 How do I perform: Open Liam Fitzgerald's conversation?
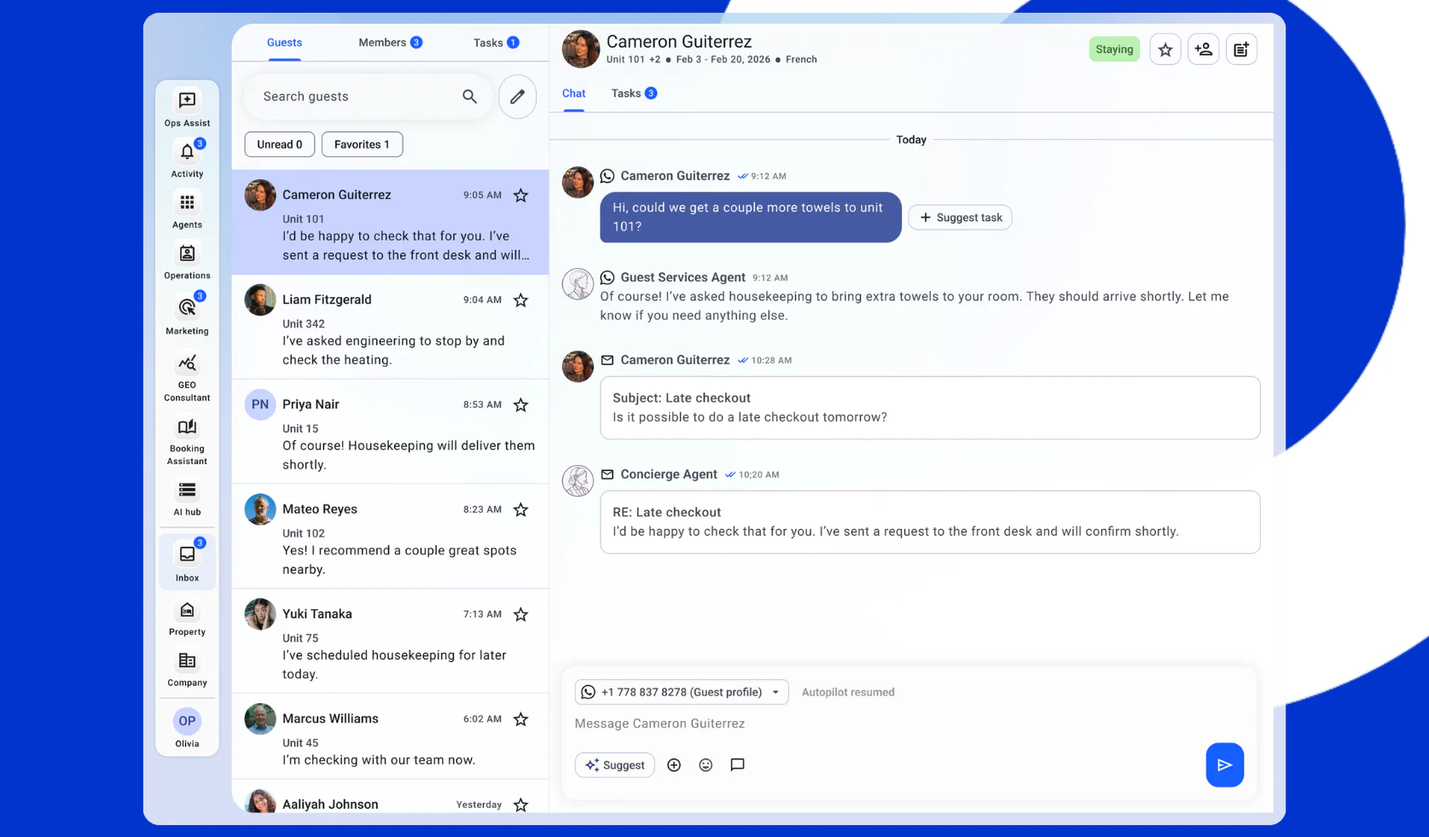pyautogui.click(x=390, y=328)
